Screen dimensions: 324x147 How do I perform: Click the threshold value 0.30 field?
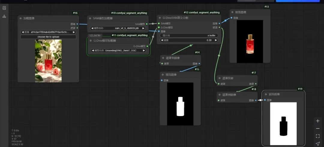[x=189, y=40]
